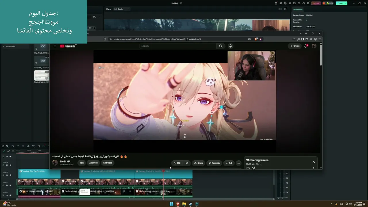This screenshot has height=207, width=368.
Task: Open the Windows Start menu
Action: pos(171,204)
